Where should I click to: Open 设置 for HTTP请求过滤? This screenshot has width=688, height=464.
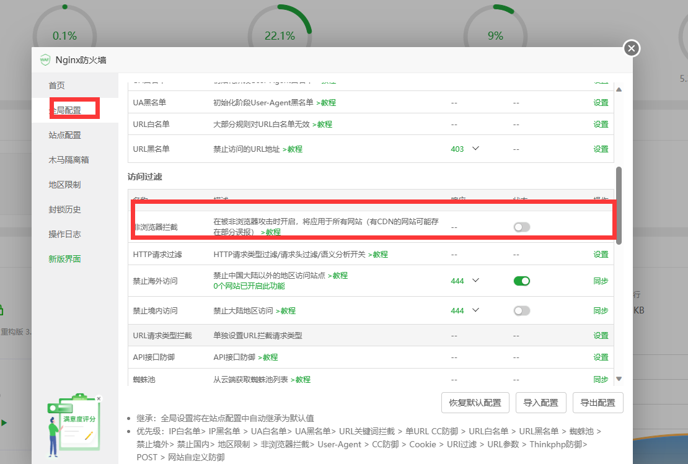tap(601, 255)
